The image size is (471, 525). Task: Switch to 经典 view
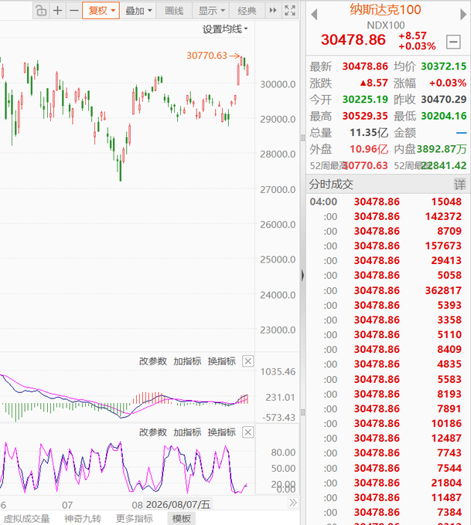[247, 11]
